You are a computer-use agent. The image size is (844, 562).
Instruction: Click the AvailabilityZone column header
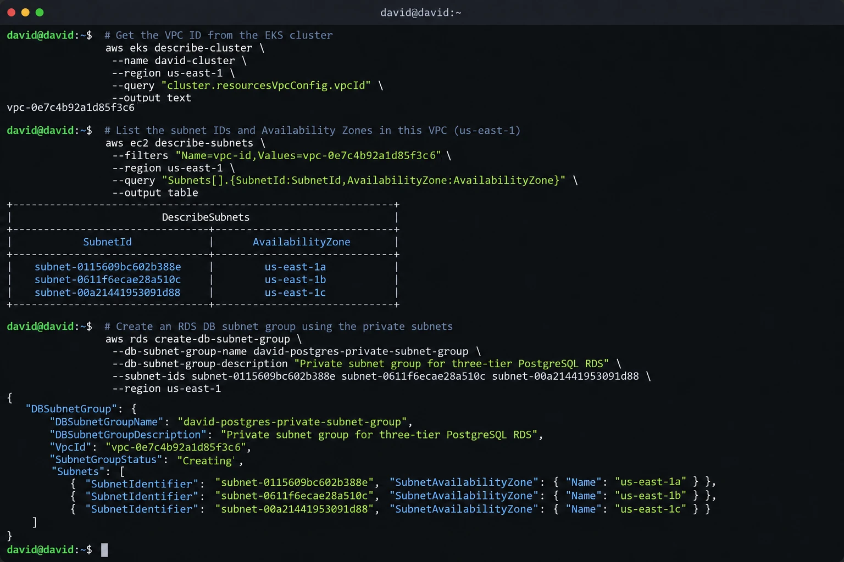[301, 242]
